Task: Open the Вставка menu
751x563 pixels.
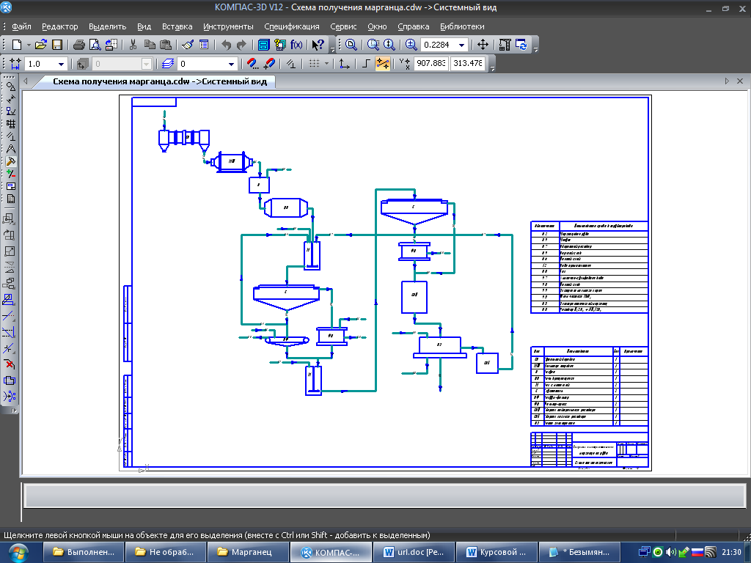Action: click(177, 27)
